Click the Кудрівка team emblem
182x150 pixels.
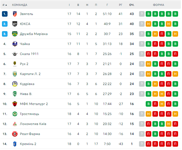pyautogui.click(x=15, y=84)
